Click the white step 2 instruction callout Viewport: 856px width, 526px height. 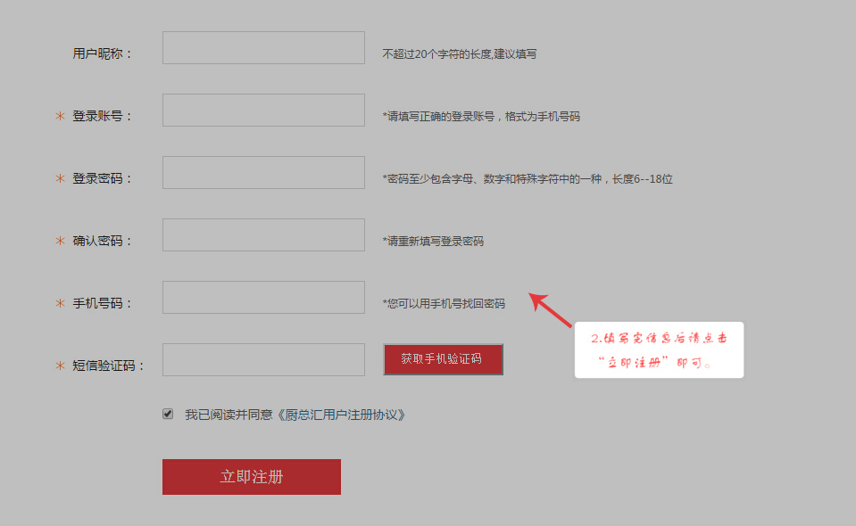659,350
